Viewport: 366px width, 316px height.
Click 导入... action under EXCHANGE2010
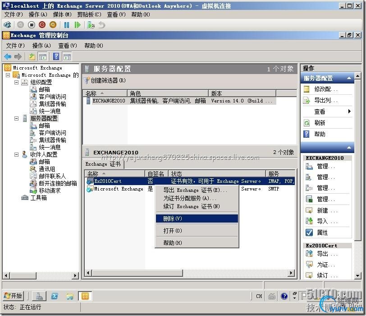click(x=327, y=221)
